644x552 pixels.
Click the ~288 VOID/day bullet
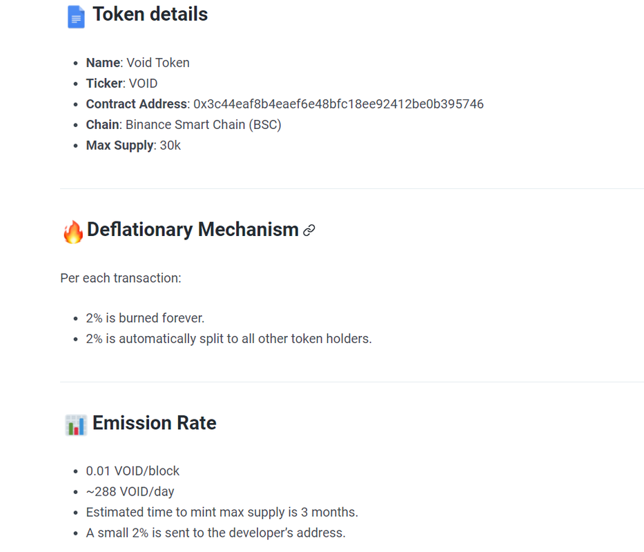click(x=130, y=492)
